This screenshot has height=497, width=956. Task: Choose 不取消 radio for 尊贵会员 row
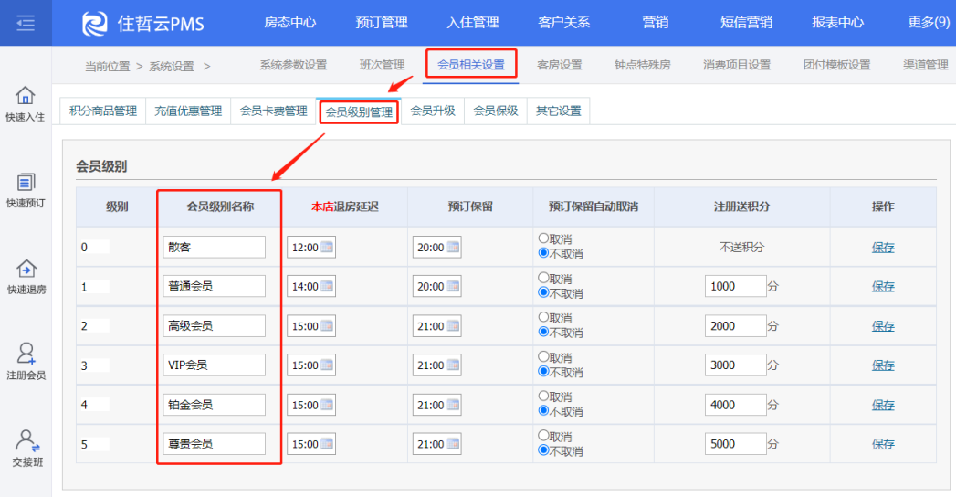543,450
